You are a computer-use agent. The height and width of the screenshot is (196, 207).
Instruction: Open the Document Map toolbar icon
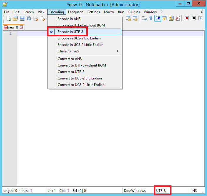[171, 18]
